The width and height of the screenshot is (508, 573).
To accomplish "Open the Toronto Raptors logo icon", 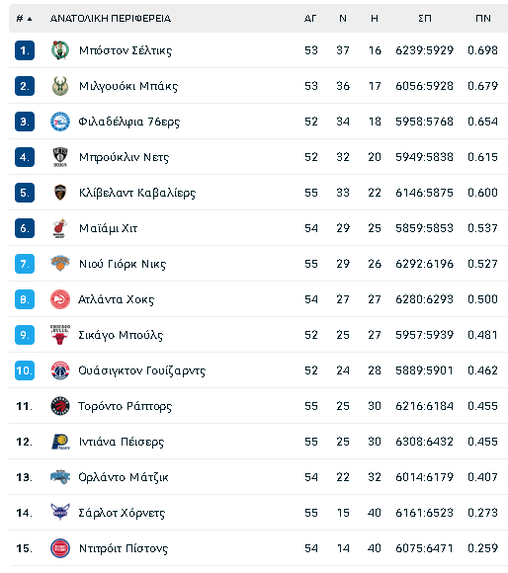I will tap(60, 406).
